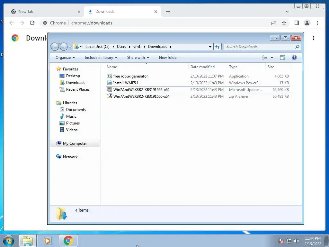Expand the arrow after Users in breadcrumb
The width and height of the screenshot is (329, 247).
coord(129,47)
